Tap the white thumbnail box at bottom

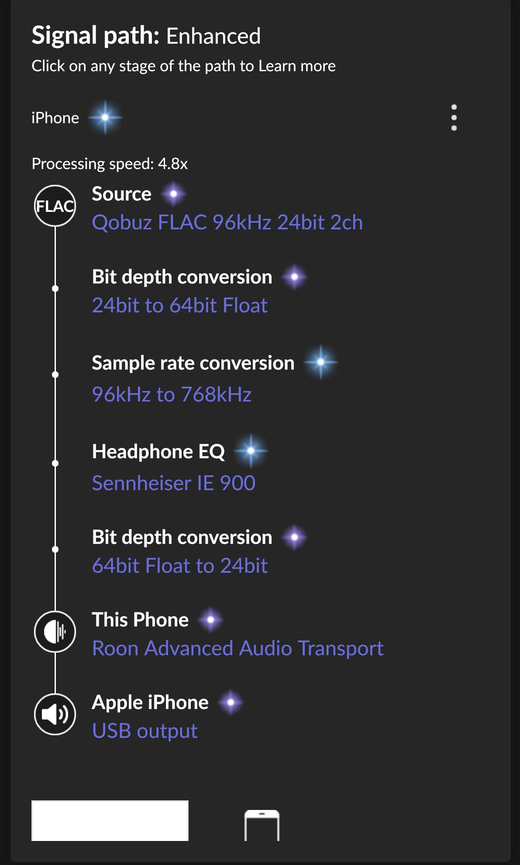click(110, 820)
